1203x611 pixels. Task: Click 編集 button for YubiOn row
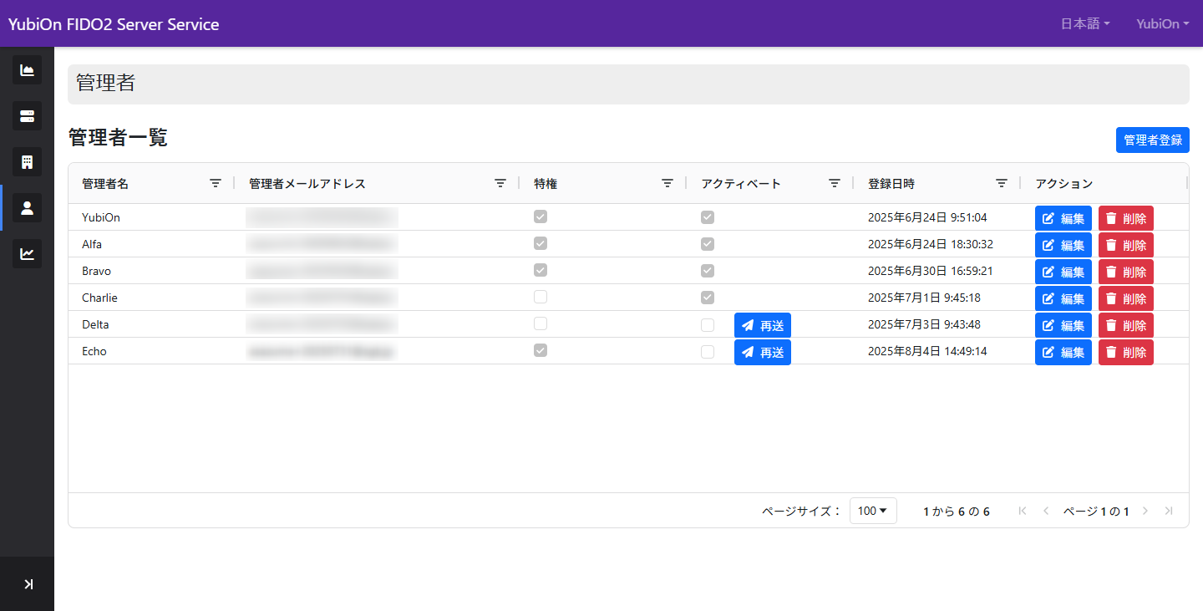click(x=1063, y=219)
